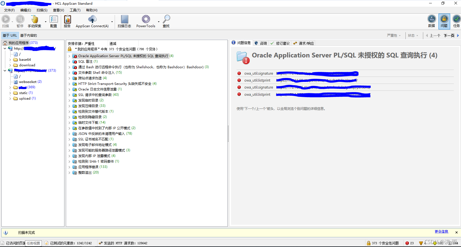Select the HTTP Strict-Transport-Security issue
Image resolution: width=461 pixels, height=247 pixels.
click(117, 84)
